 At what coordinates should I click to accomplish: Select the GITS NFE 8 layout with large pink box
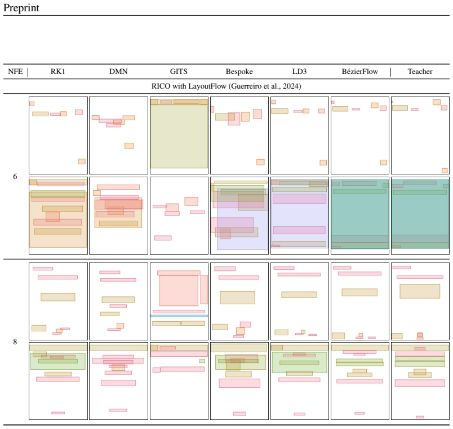(x=179, y=301)
